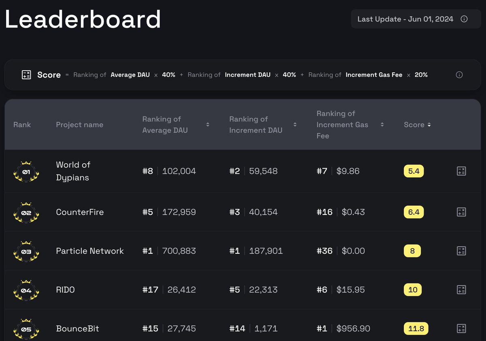Click the calculator icon next to Score label
Image resolution: width=486 pixels, height=341 pixels.
tap(26, 75)
